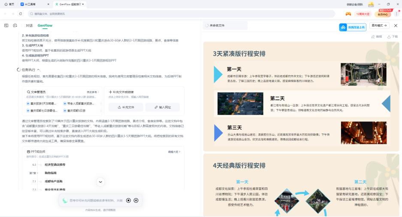Focus the chat prompt input box

tap(96, 201)
